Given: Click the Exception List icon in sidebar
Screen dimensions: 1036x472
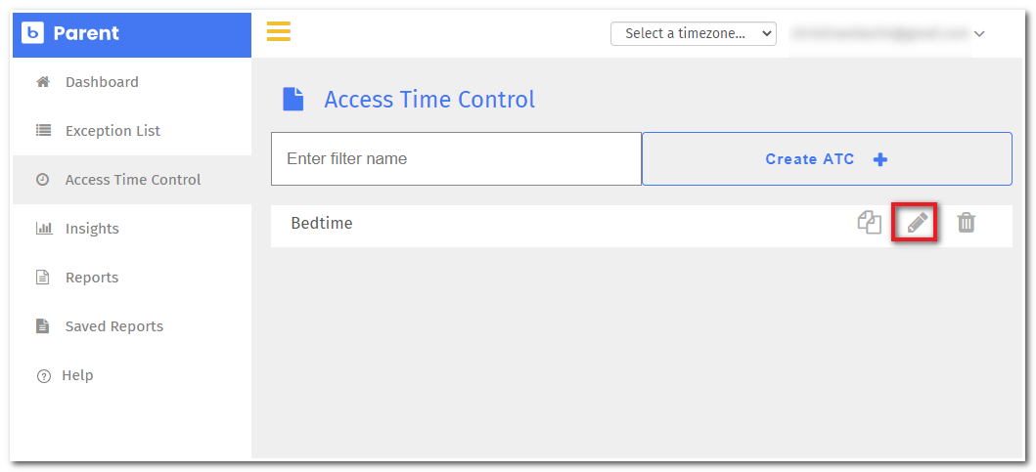Looking at the screenshot, I should [43, 131].
